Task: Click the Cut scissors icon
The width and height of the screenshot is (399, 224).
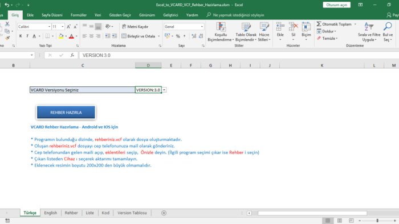Action: (7, 24)
